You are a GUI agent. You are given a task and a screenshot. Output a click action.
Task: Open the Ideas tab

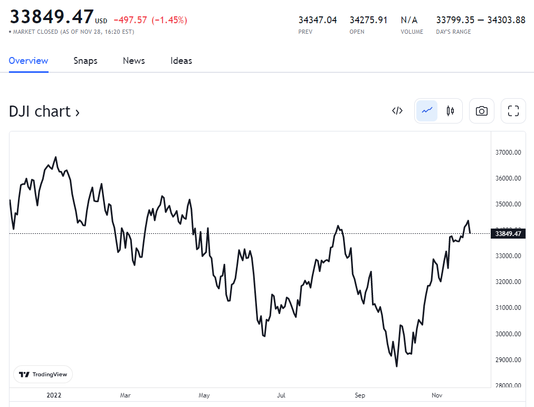[181, 61]
